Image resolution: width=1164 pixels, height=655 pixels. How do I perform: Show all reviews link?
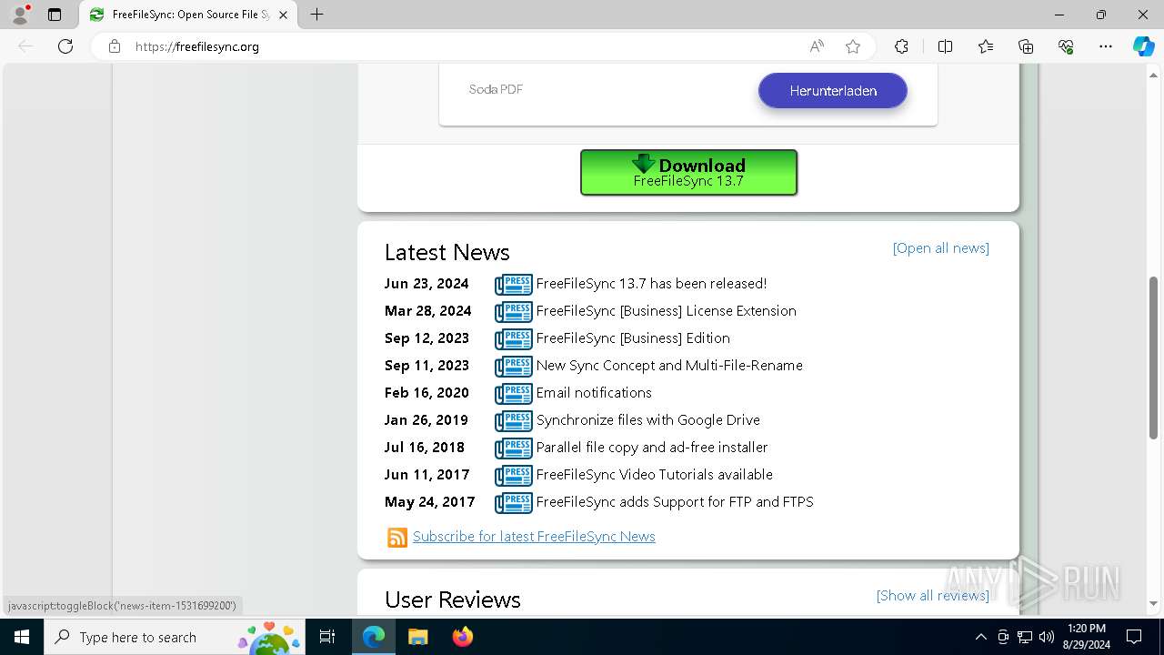[x=932, y=596]
